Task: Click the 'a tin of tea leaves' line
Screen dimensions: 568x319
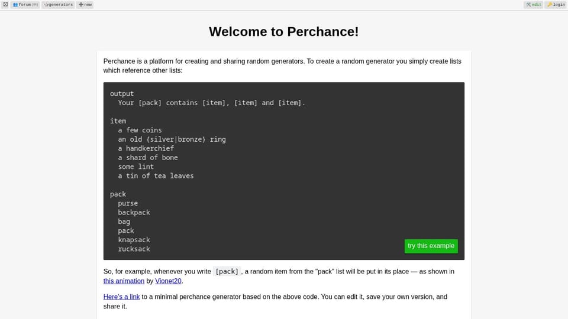Action: coord(156,176)
